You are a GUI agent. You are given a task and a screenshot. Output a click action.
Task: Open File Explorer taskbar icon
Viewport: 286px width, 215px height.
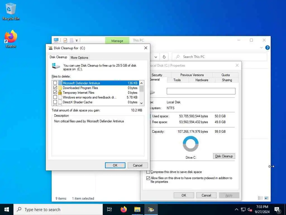point(137,209)
